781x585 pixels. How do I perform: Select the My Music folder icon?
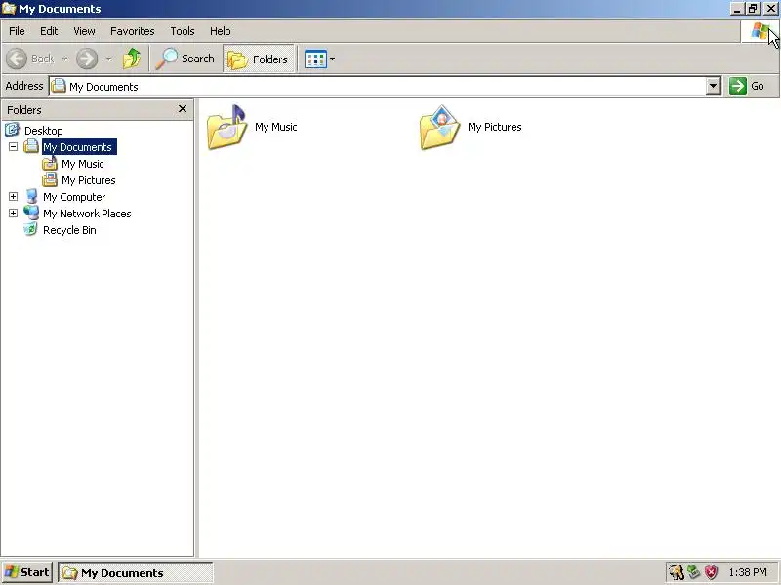(227, 128)
